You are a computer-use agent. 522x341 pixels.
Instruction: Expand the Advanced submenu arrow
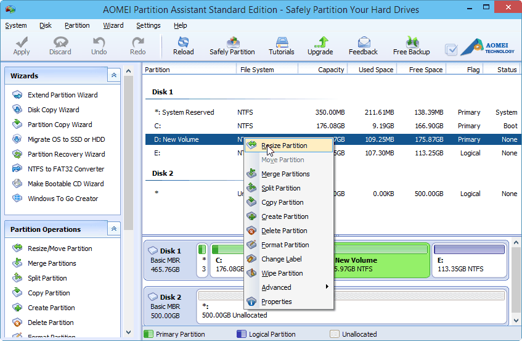pyautogui.click(x=327, y=287)
